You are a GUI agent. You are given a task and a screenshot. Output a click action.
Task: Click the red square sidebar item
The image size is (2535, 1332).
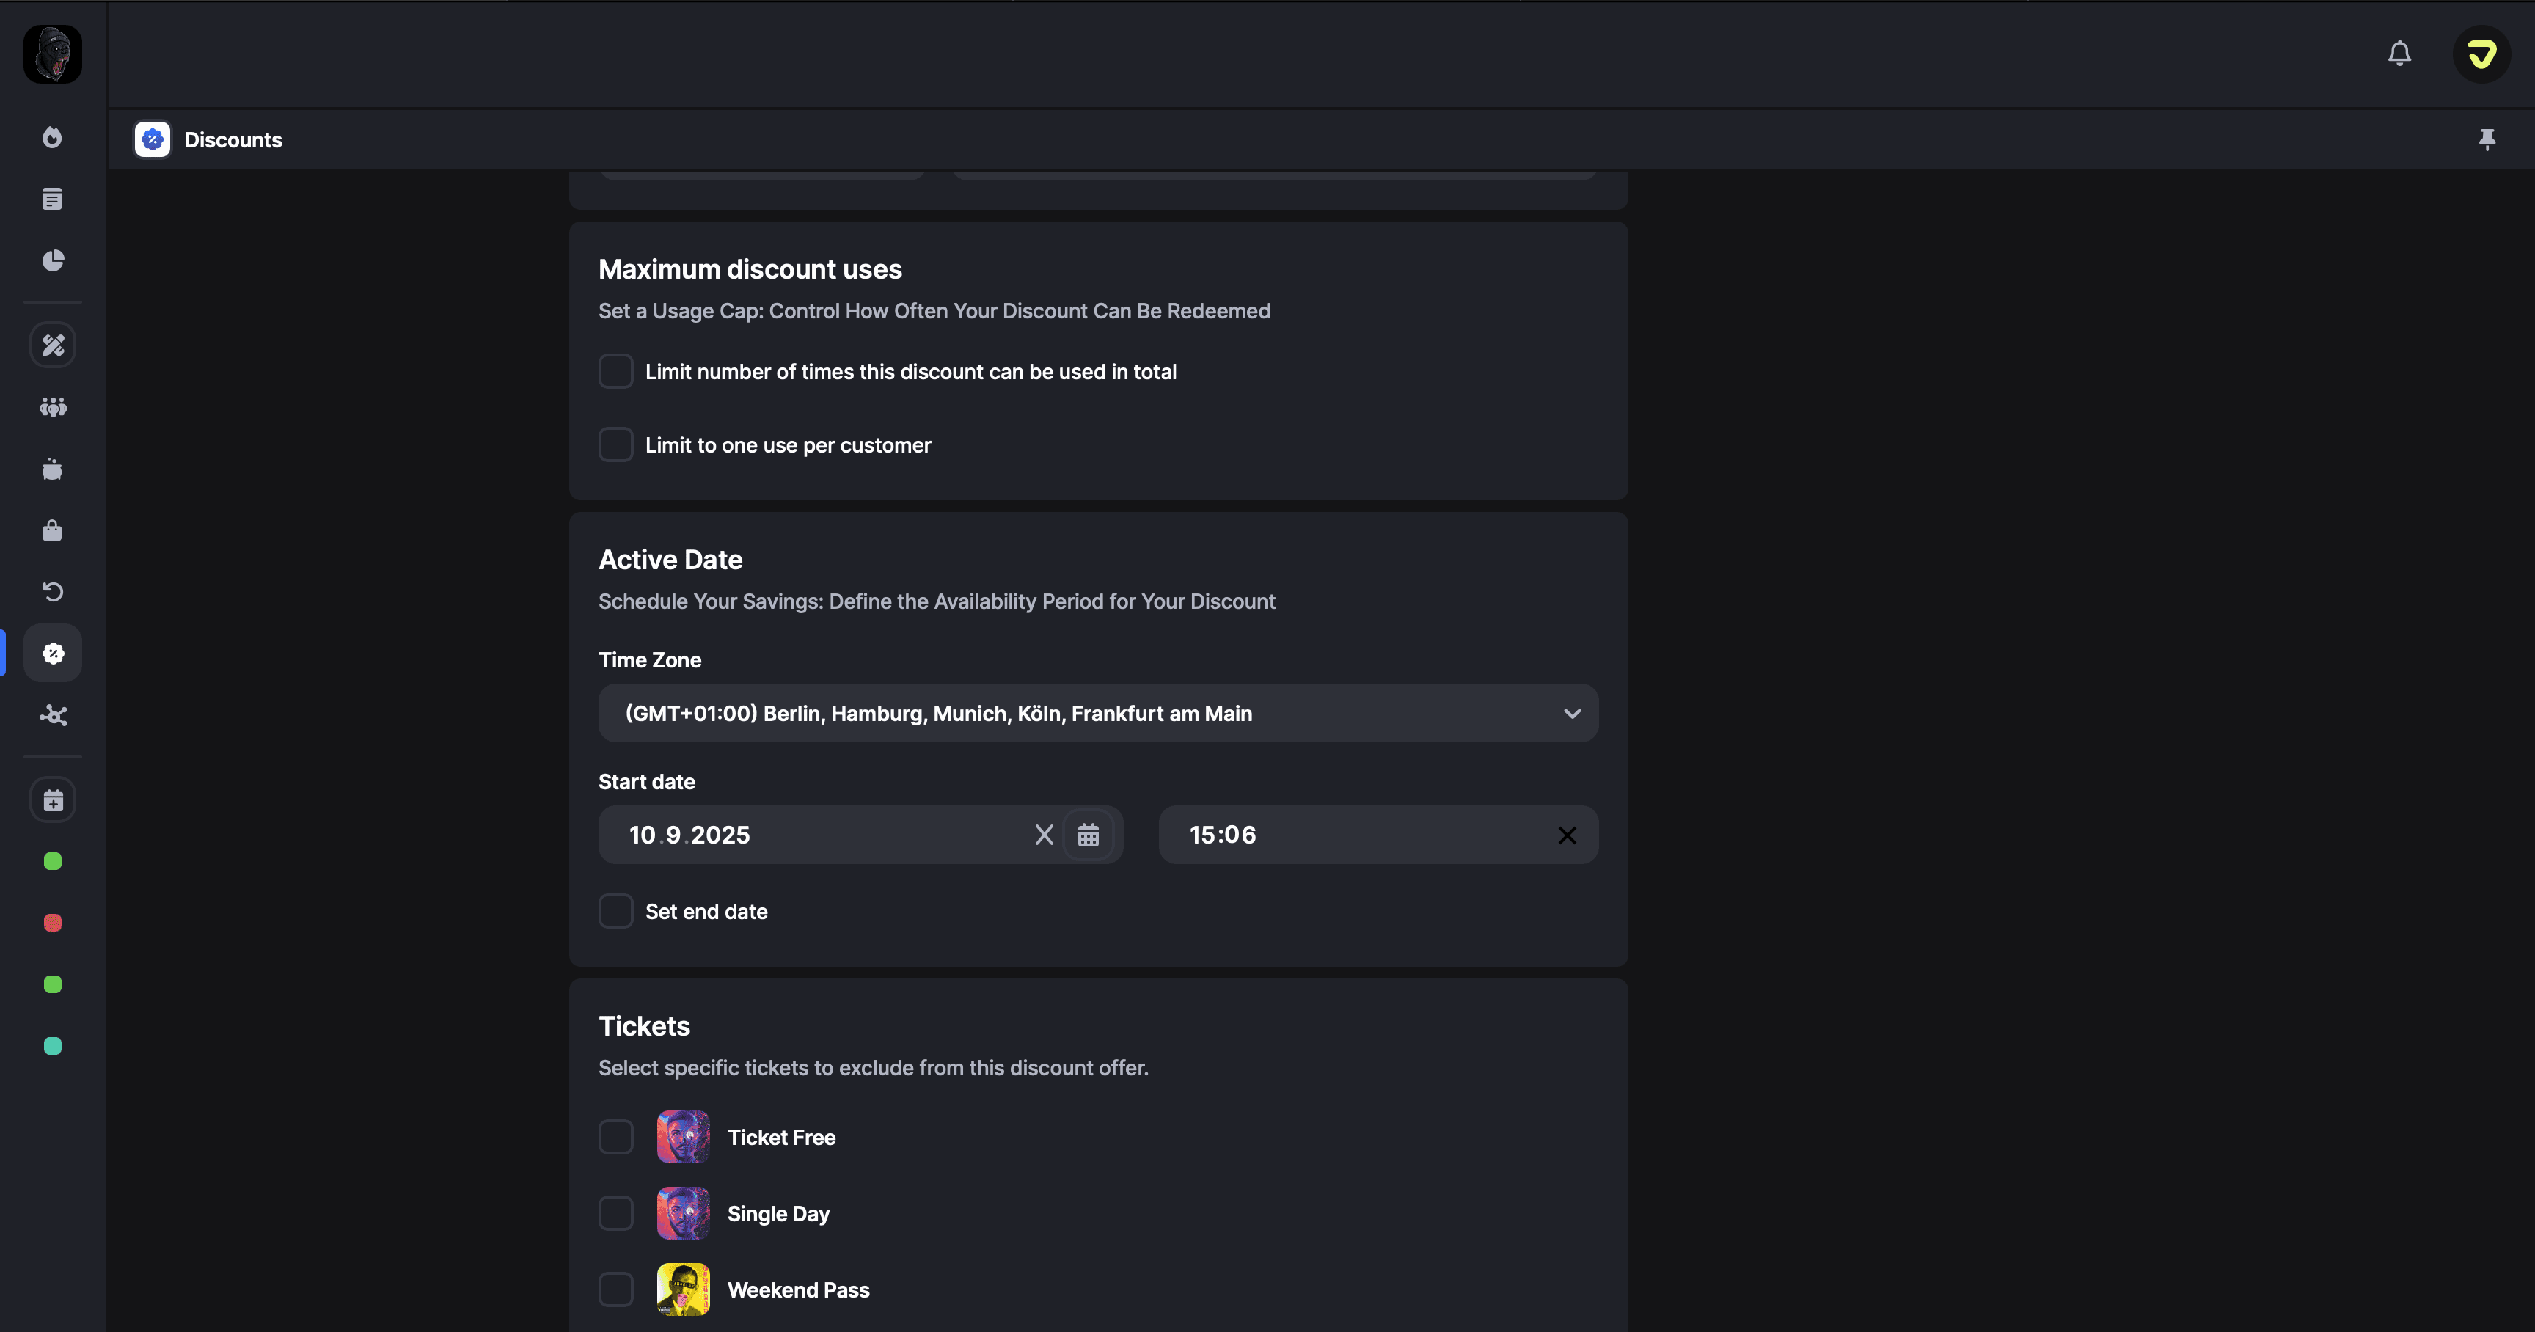53,923
